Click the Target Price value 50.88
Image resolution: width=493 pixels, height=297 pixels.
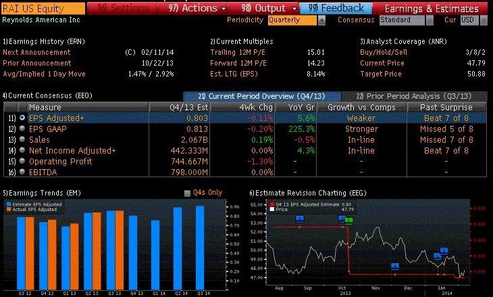click(476, 74)
